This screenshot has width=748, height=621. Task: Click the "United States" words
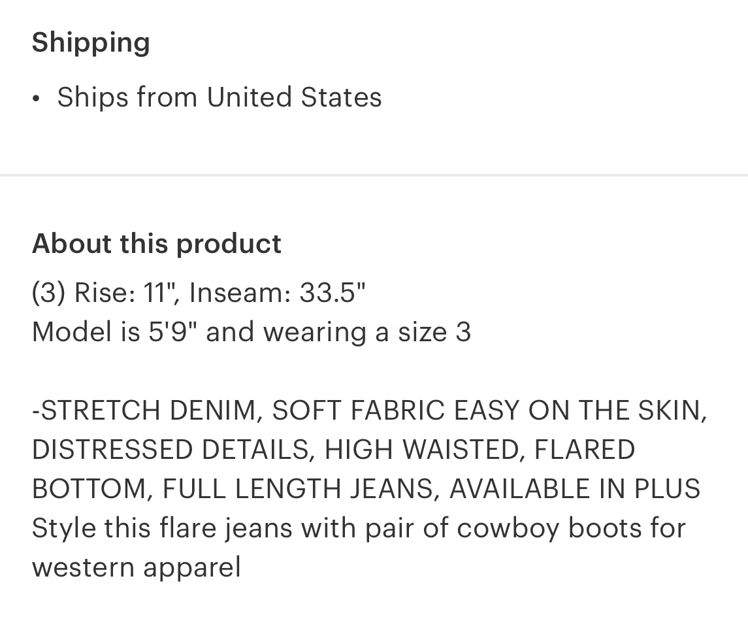click(294, 98)
